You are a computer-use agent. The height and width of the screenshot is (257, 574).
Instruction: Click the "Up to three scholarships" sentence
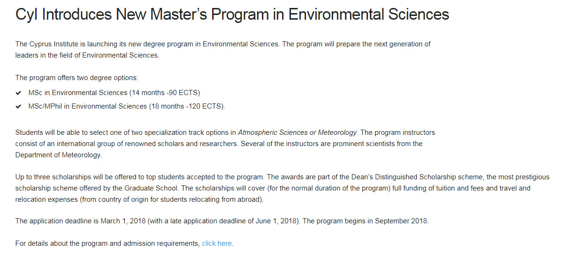click(141, 177)
